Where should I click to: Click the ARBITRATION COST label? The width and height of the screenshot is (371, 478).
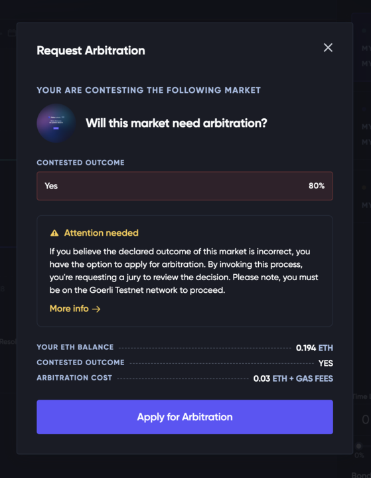click(x=74, y=378)
